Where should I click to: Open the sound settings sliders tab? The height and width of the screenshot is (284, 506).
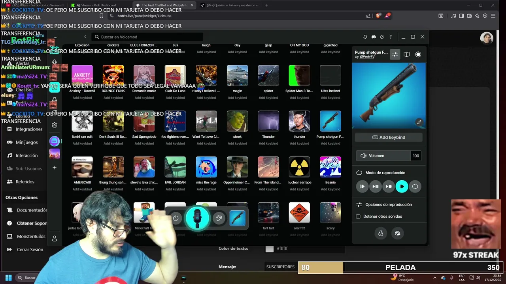[x=395, y=54]
